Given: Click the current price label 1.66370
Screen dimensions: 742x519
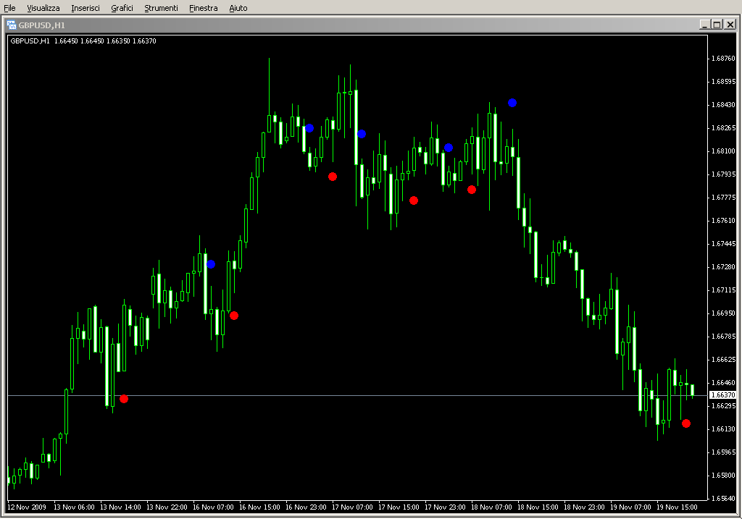Looking at the screenshot, I should tap(724, 395).
